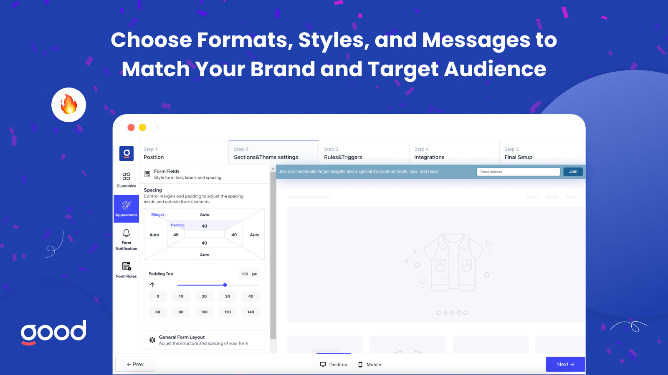Pick the 30 padding preset button
668x375 pixels.
(228, 296)
